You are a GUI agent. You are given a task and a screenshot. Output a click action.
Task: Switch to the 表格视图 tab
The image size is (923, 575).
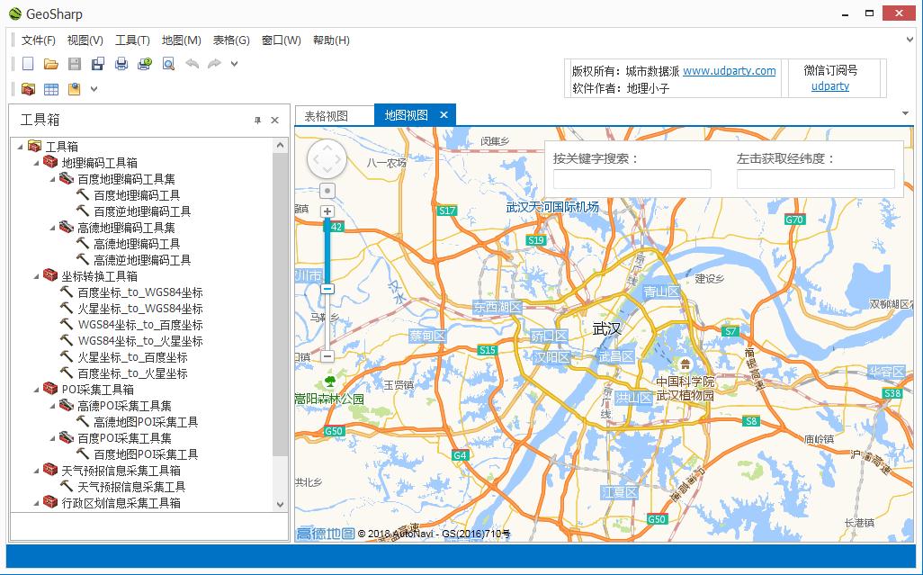point(326,115)
